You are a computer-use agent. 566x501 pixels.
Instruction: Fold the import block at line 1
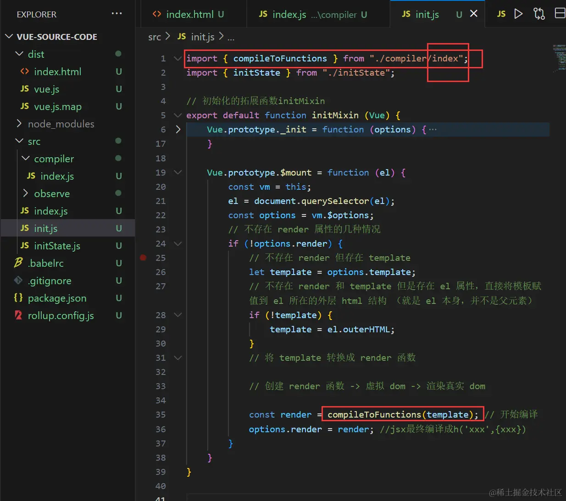tap(178, 58)
